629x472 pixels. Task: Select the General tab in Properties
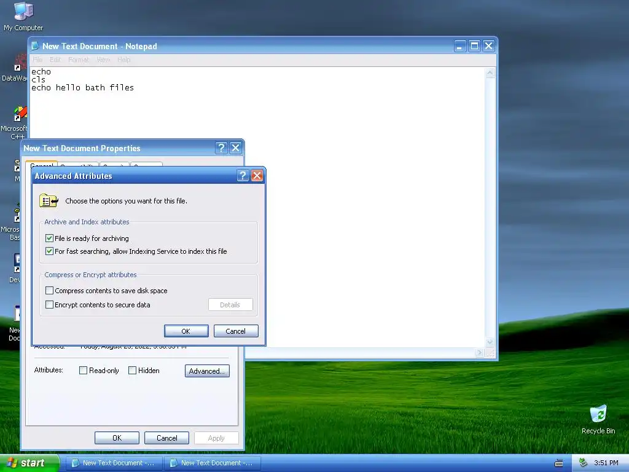[42, 164]
